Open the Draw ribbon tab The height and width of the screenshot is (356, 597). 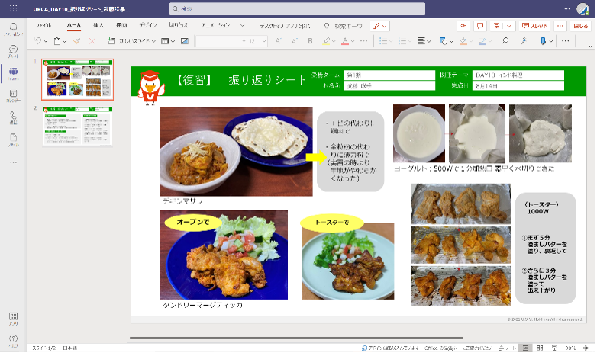coord(121,25)
